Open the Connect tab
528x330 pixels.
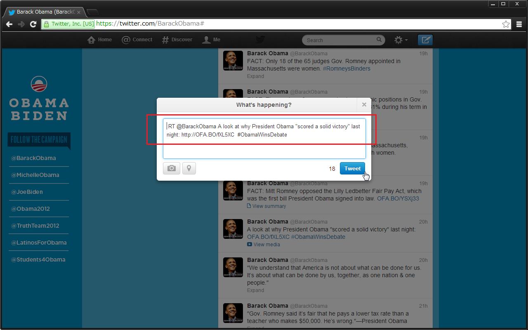coord(137,40)
